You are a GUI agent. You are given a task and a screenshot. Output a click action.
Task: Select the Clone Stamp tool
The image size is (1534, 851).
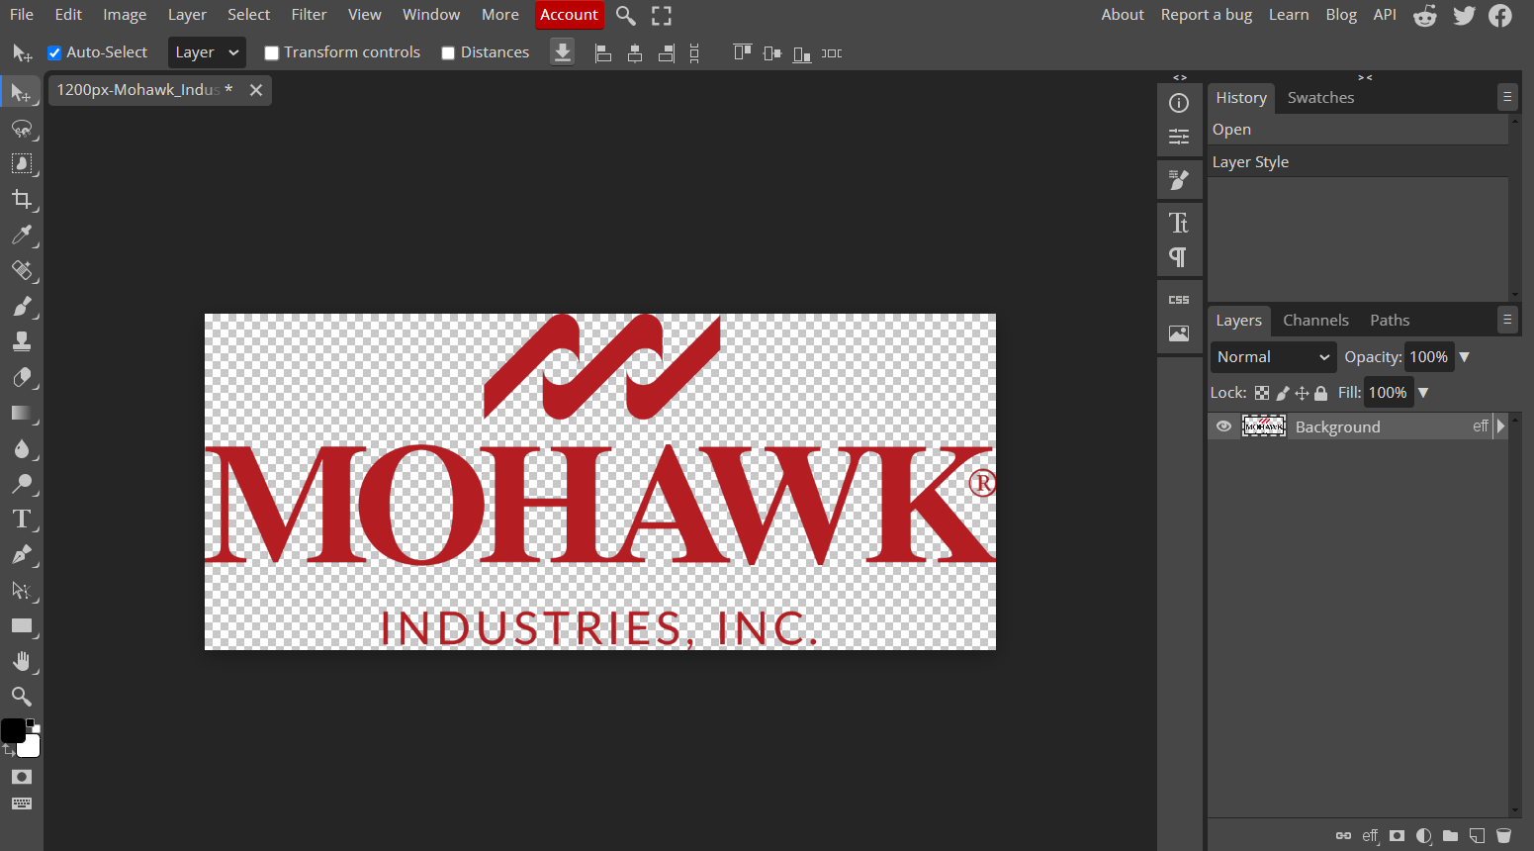tap(21, 342)
